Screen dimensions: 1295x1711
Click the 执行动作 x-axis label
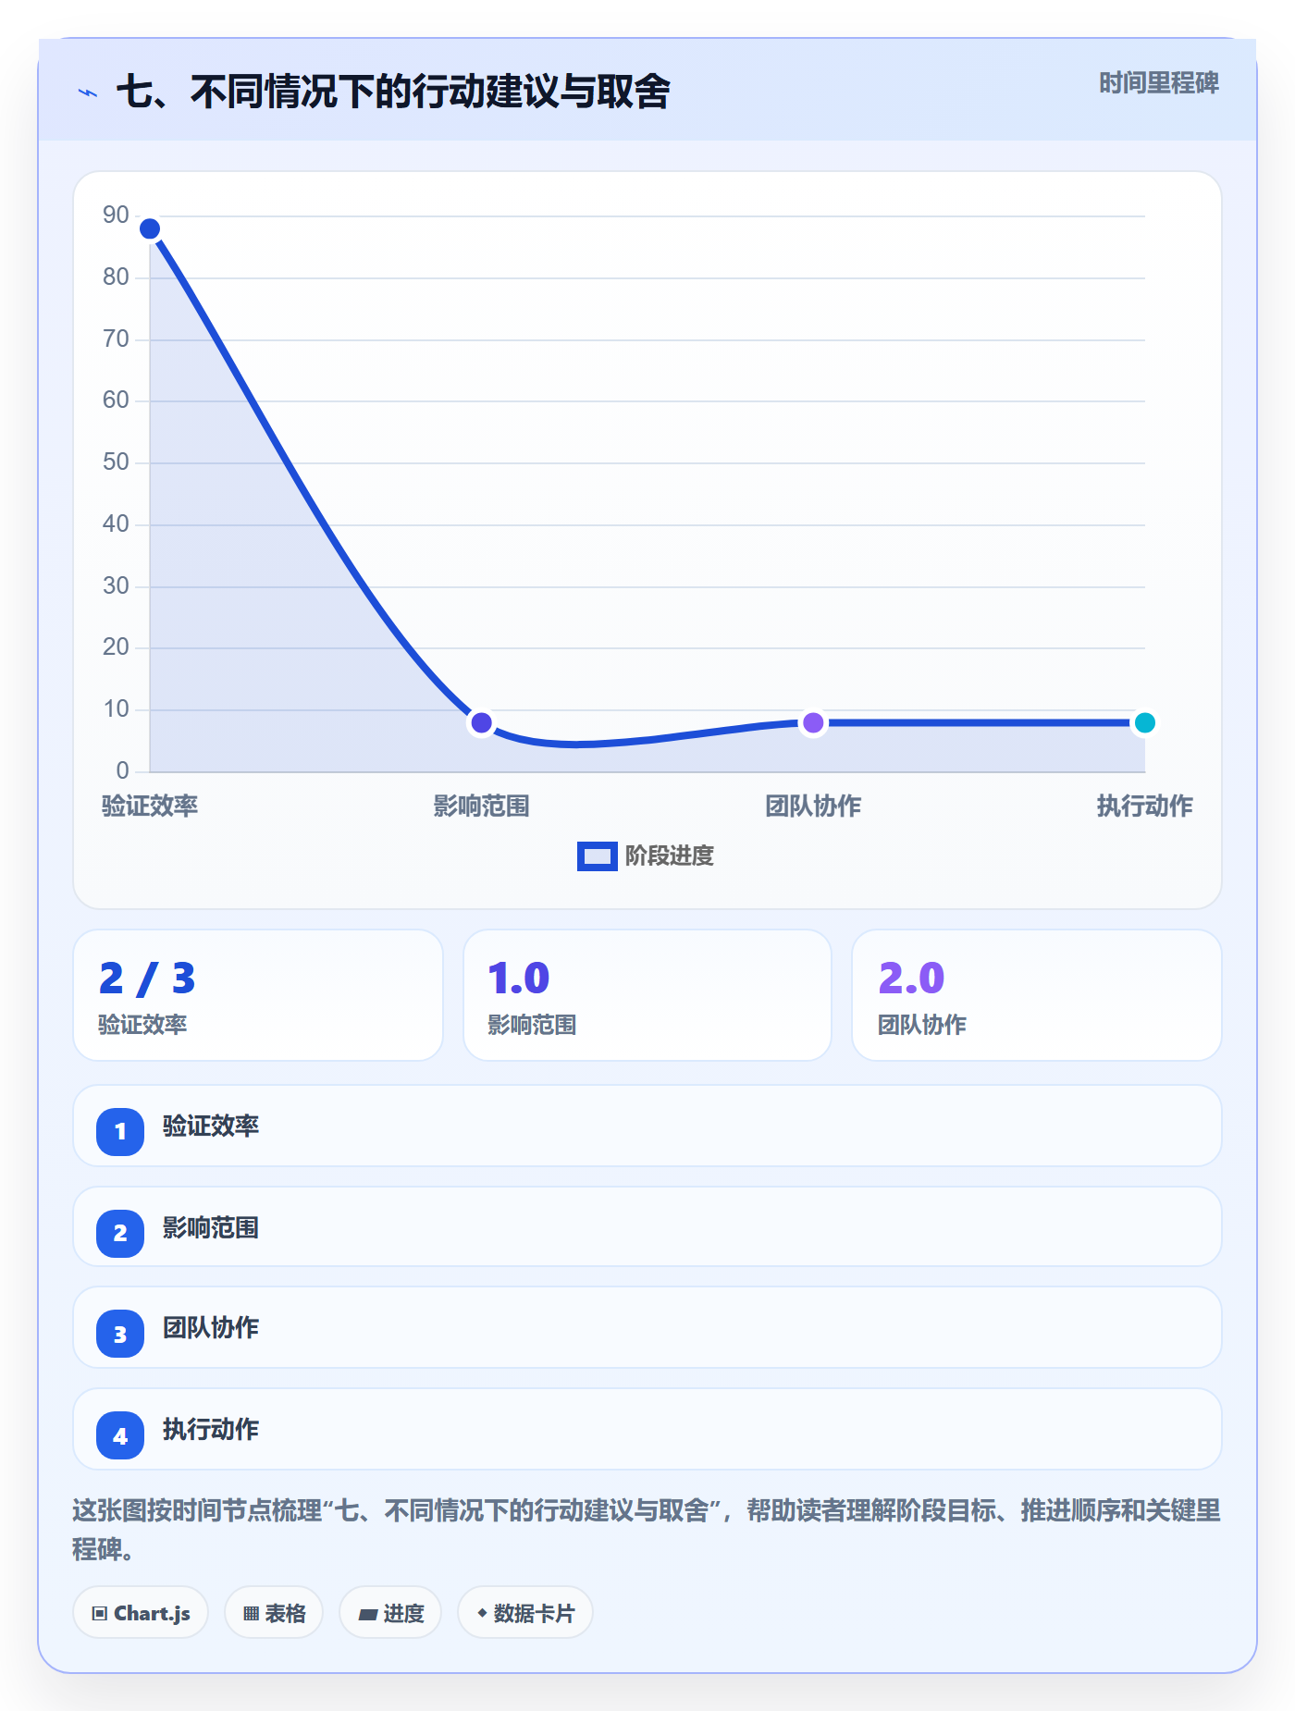[1144, 806]
